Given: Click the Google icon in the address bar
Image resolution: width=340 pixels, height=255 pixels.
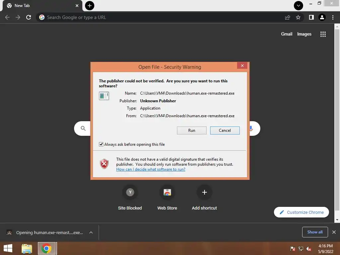Looking at the screenshot, I should [42, 17].
